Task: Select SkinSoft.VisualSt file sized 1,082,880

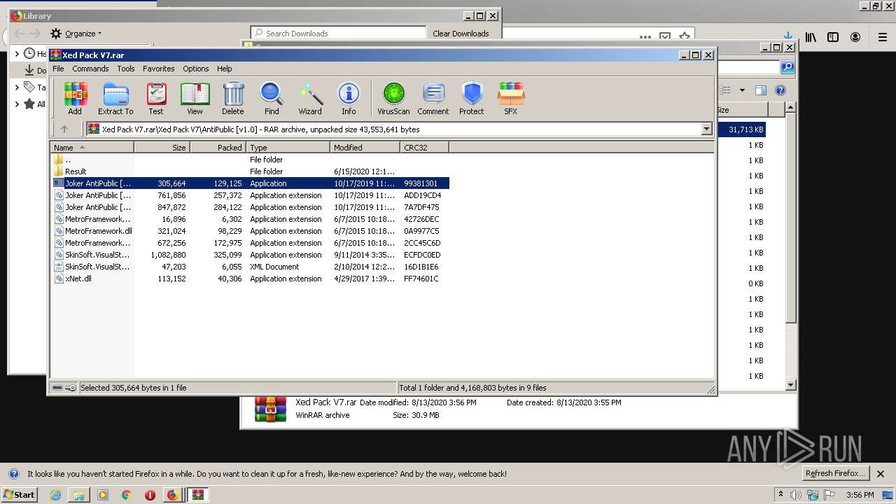Action: pos(250,255)
